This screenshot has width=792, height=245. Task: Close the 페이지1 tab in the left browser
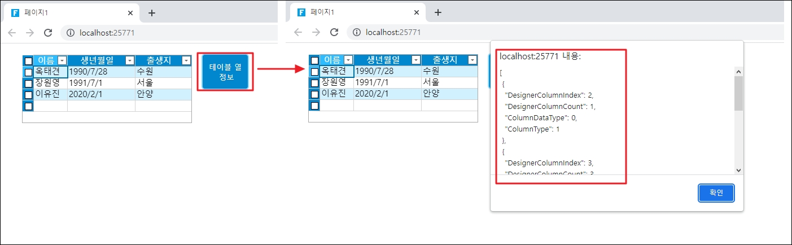[x=131, y=12]
